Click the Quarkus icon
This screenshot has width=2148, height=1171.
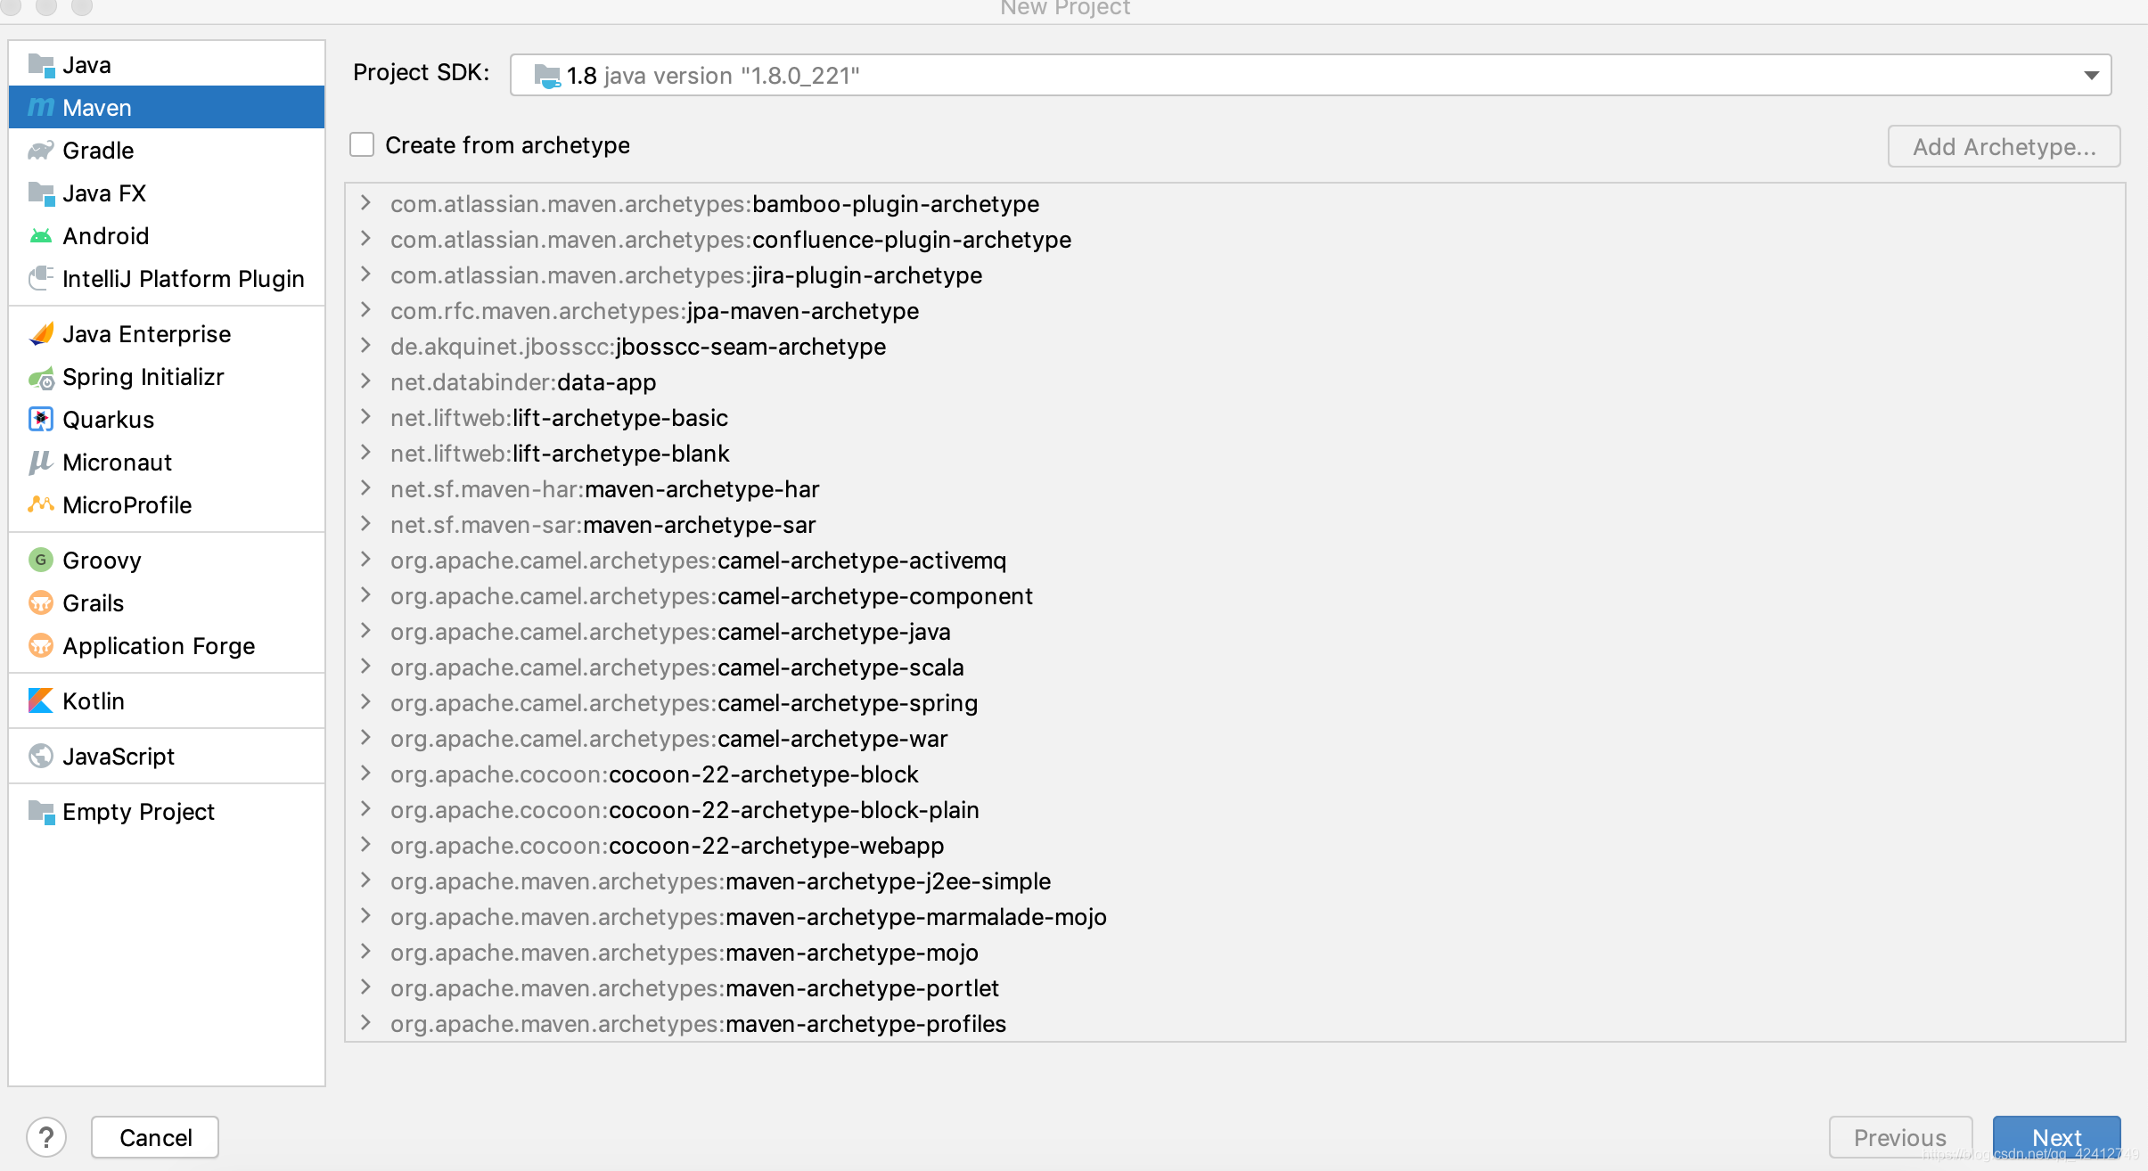click(41, 420)
